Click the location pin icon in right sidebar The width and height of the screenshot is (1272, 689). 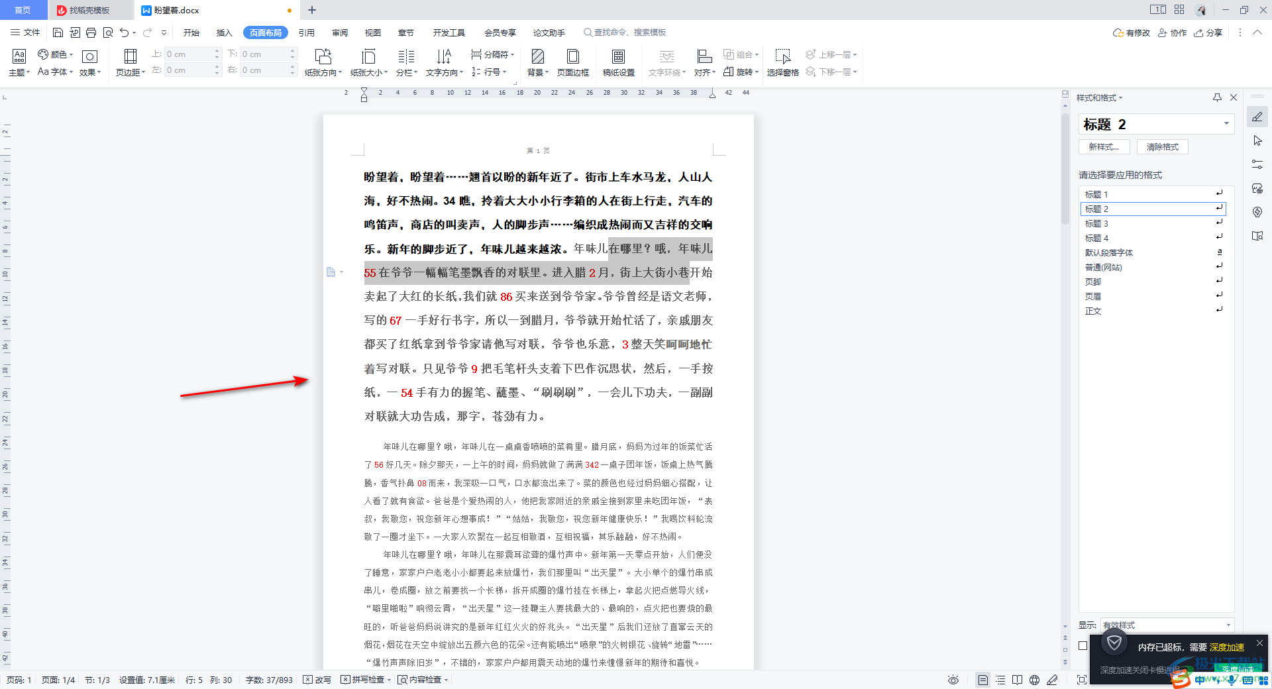pyautogui.click(x=1257, y=212)
